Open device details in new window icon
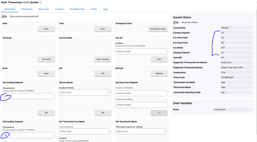Image resolution: width=257 pixels, height=142 pixels. pyautogui.click(x=41, y=2)
